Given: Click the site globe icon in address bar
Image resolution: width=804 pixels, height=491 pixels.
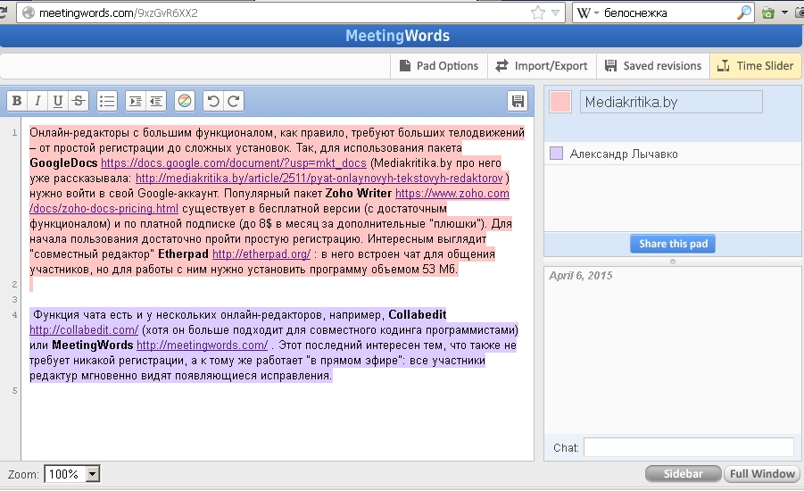Looking at the screenshot, I should [x=29, y=12].
